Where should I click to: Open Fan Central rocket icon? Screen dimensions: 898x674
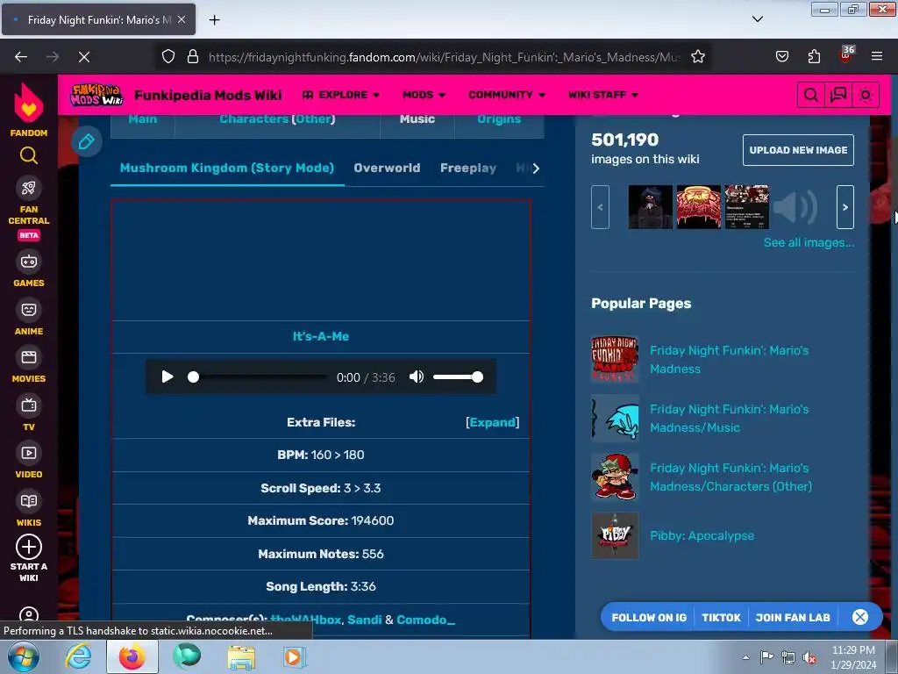pyautogui.click(x=29, y=188)
